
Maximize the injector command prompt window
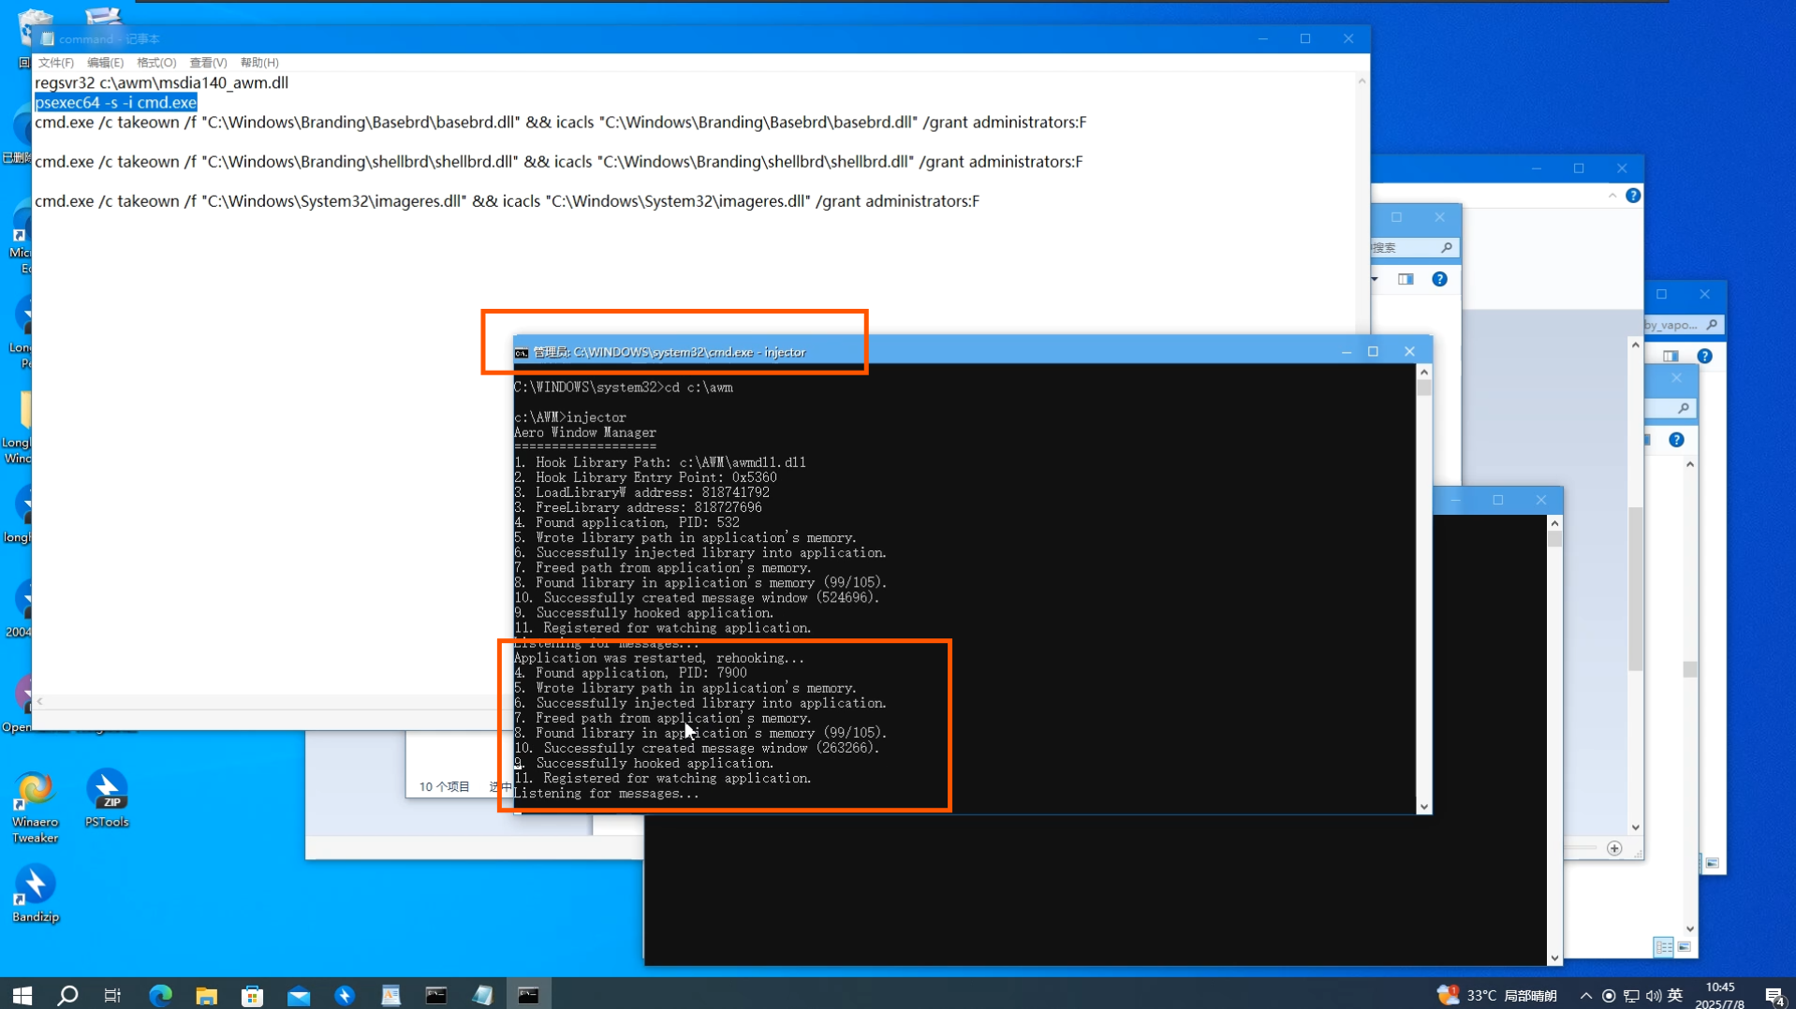click(1373, 351)
